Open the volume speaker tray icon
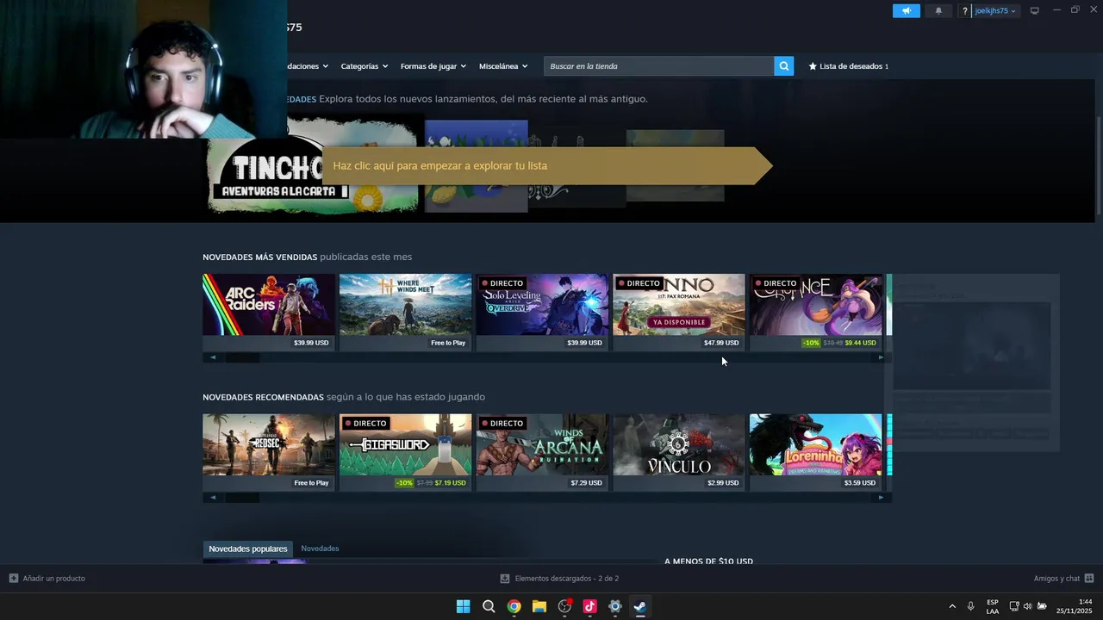This screenshot has height=620, width=1103. pyautogui.click(x=1027, y=606)
